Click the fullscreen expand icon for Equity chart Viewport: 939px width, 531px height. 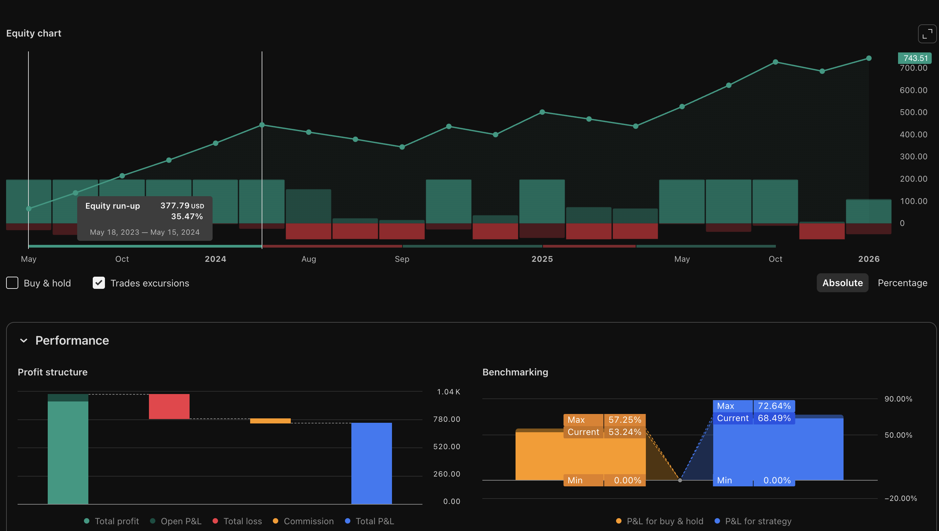coord(927,34)
